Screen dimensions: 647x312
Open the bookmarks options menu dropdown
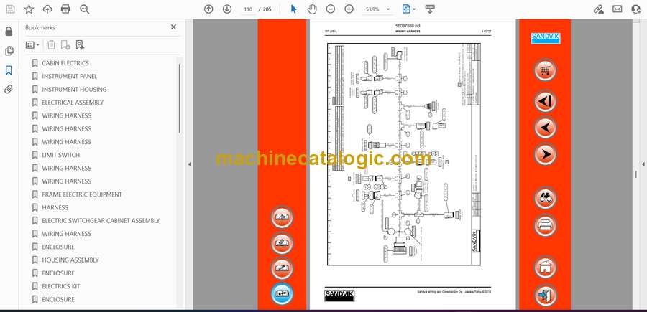coord(32,45)
